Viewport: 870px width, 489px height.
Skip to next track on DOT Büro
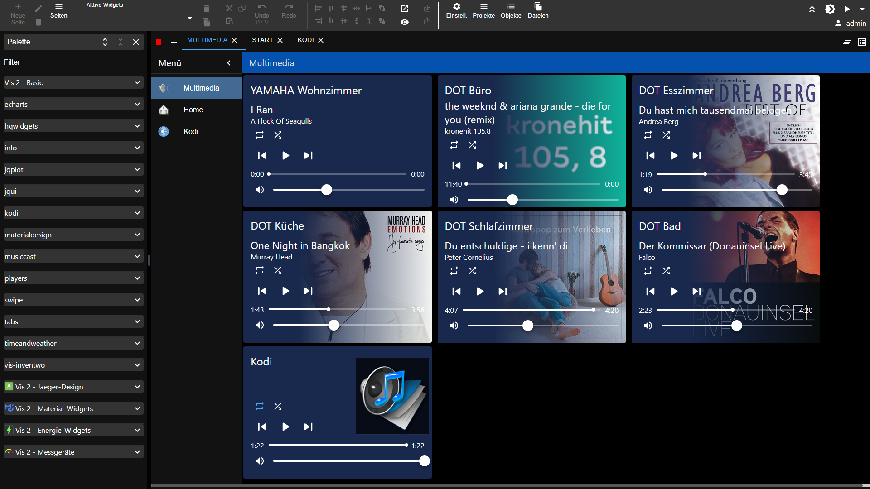[503, 165]
